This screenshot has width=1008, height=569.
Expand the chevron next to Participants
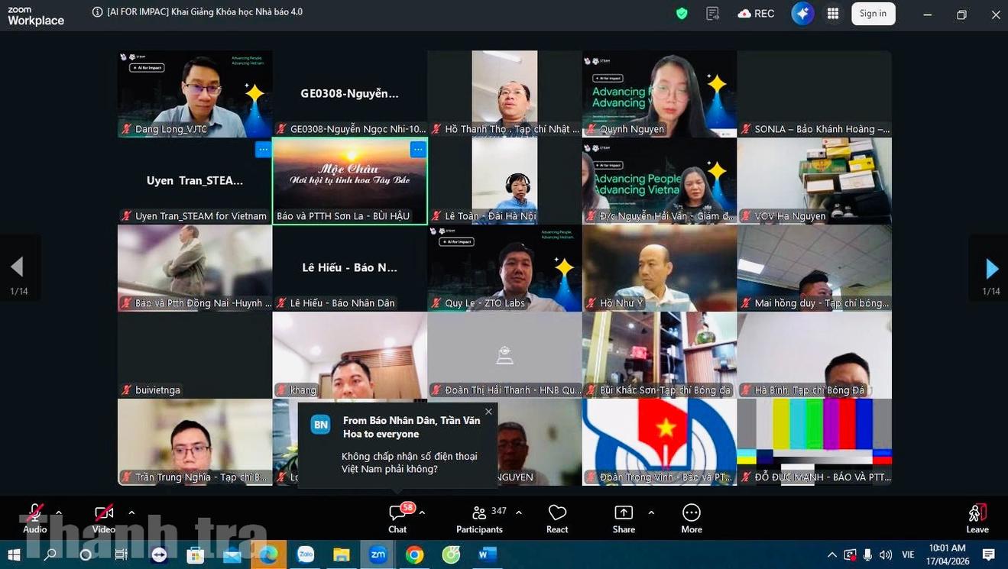[x=519, y=512]
